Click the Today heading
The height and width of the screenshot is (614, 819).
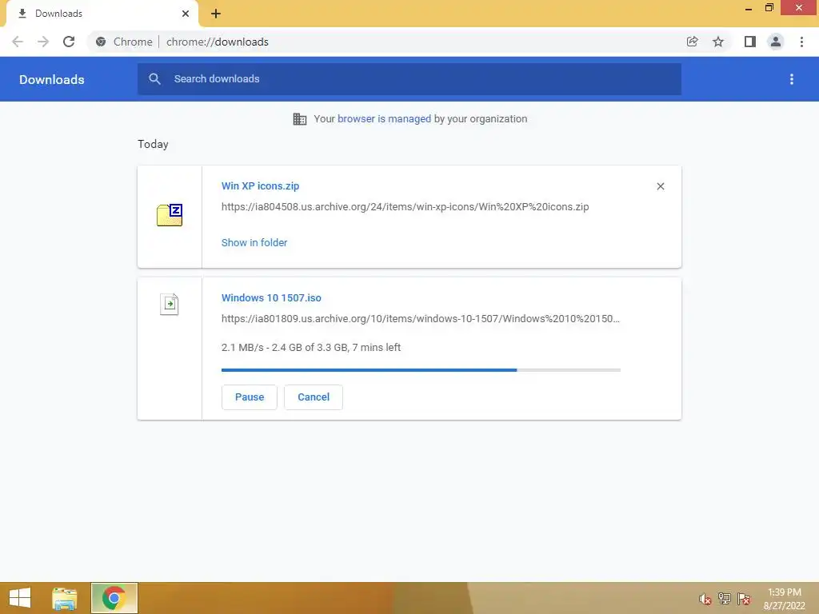[x=153, y=144]
